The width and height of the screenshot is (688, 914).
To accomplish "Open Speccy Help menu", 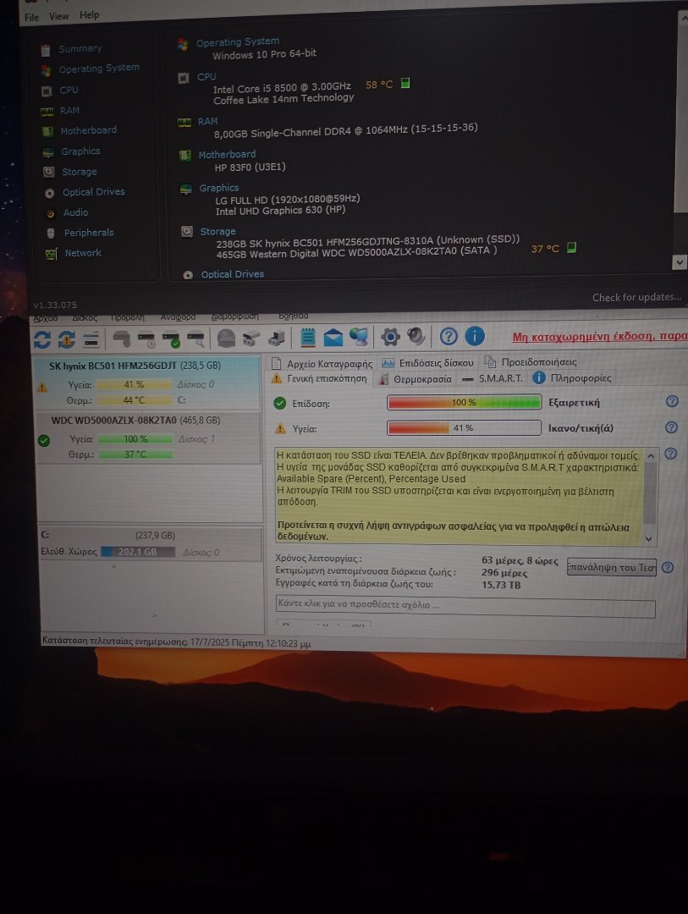I will point(89,15).
